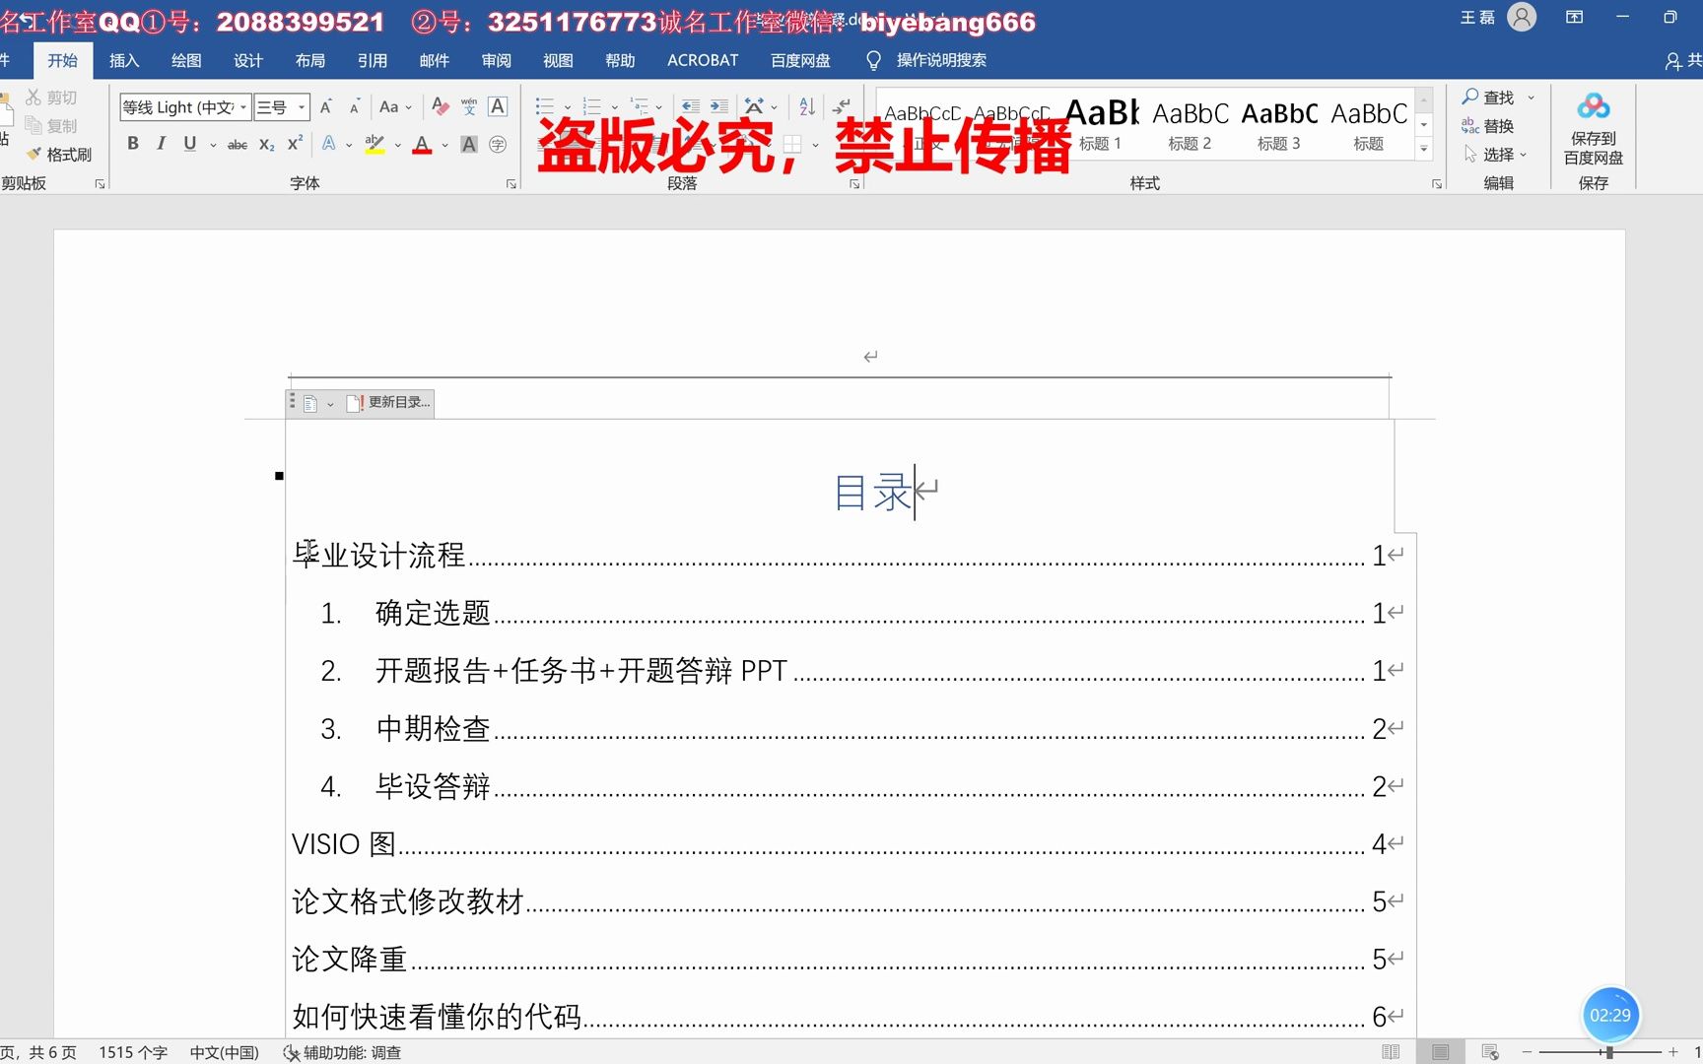1703x1064 pixels.
Task: Apply yellow text highlight color
Action: click(x=375, y=144)
